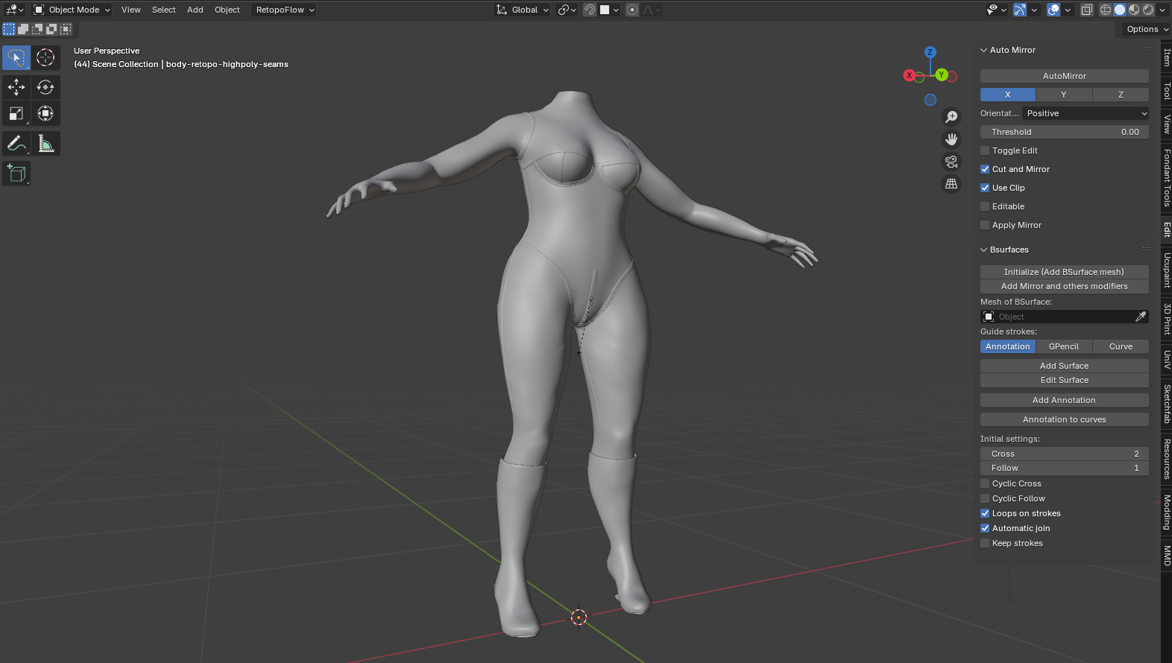Screen dimensions: 1172x663
Task: Enable Toggle Edit checkbox
Action: click(x=985, y=150)
